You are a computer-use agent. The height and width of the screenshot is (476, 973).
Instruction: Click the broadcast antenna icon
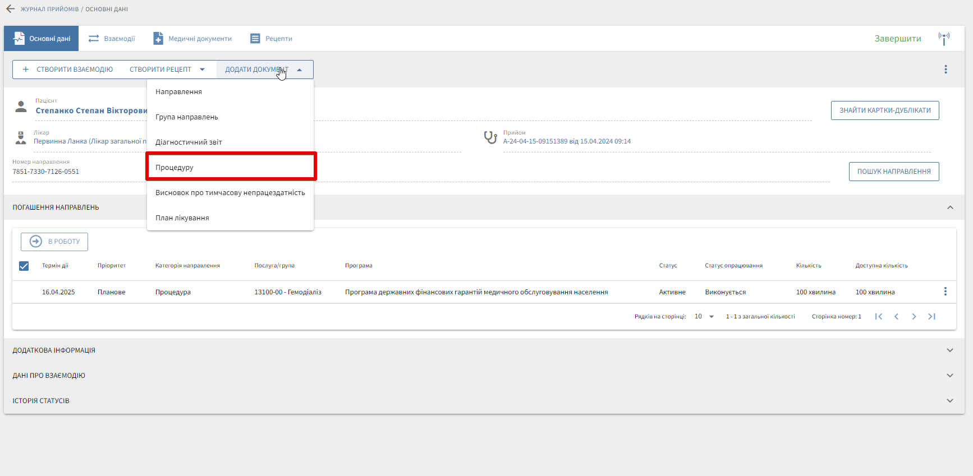pyautogui.click(x=944, y=38)
